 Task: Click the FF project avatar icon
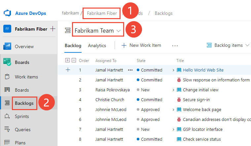pyautogui.click(x=7, y=29)
